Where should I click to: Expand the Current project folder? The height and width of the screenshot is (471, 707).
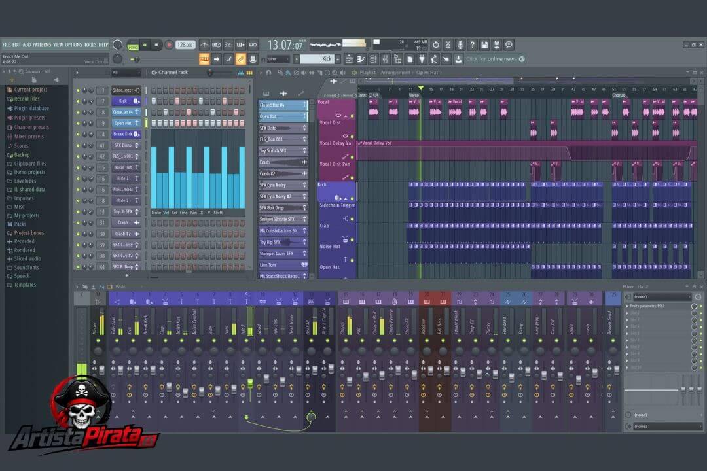coord(27,90)
